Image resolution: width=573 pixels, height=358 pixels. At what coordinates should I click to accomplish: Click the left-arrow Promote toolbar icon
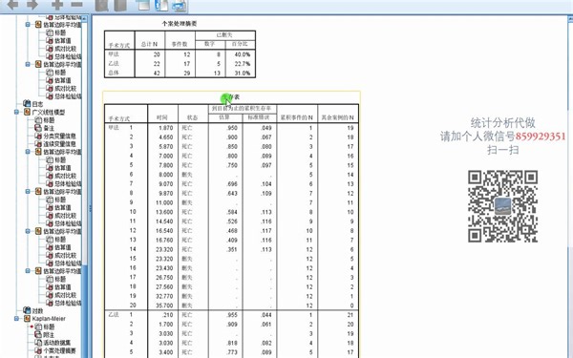pyautogui.click(x=12, y=5)
